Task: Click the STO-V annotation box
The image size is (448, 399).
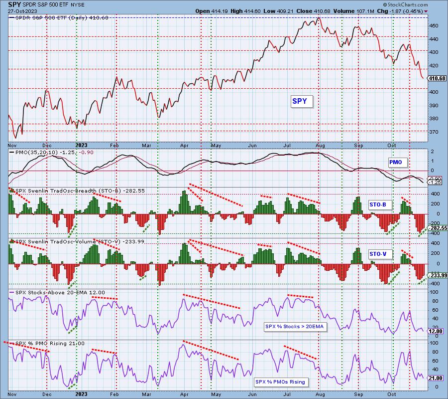Action: tap(379, 254)
